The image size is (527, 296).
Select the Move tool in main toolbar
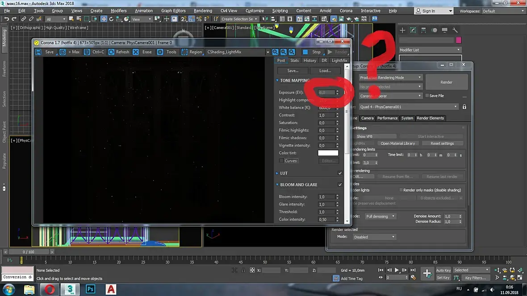(x=104, y=19)
